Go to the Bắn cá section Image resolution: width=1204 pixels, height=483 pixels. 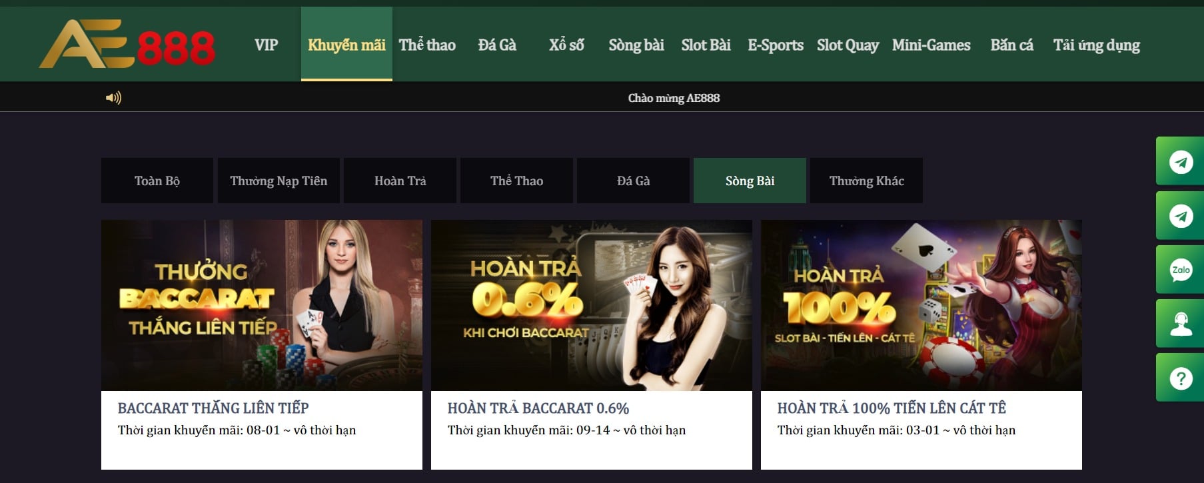point(1011,45)
